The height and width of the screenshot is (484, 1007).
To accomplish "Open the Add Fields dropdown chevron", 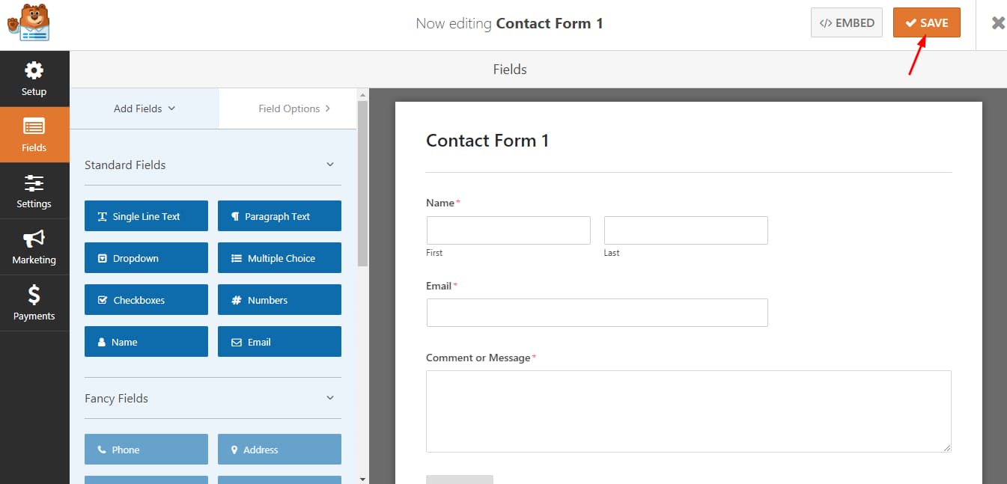I will click(x=170, y=108).
